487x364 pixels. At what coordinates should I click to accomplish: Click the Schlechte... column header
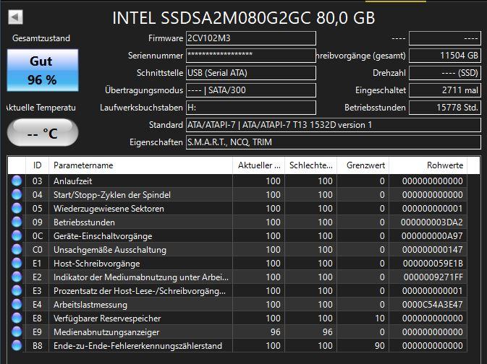[310, 165]
